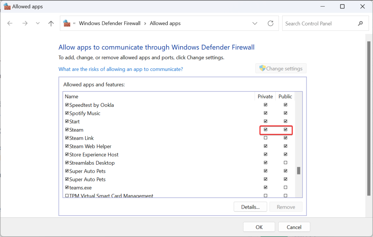Enable Private checkbox for Steam Link
Viewport: 373px width, 237px height.
pos(266,138)
